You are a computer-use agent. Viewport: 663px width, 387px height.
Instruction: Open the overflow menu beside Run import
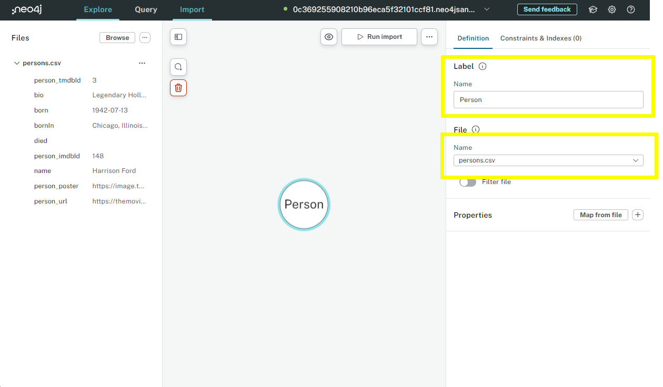pyautogui.click(x=429, y=37)
